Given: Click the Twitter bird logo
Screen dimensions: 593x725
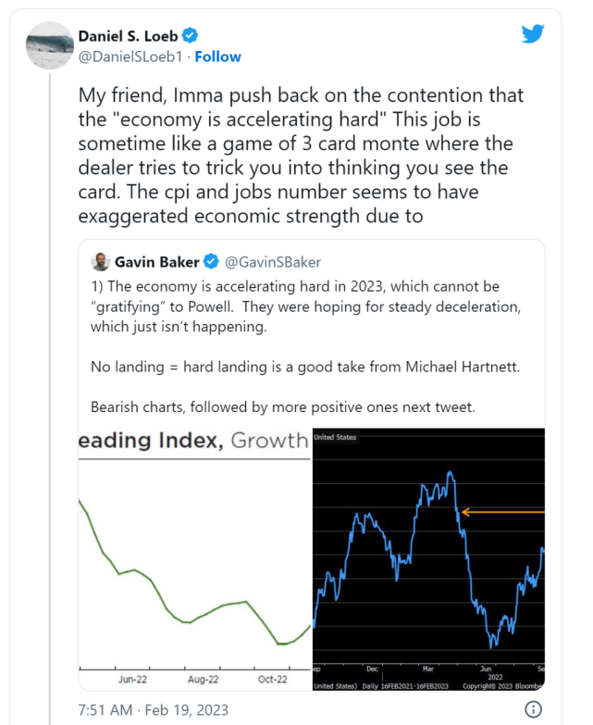Looking at the screenshot, I should tap(533, 34).
